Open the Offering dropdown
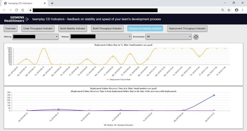 pos(35,37)
